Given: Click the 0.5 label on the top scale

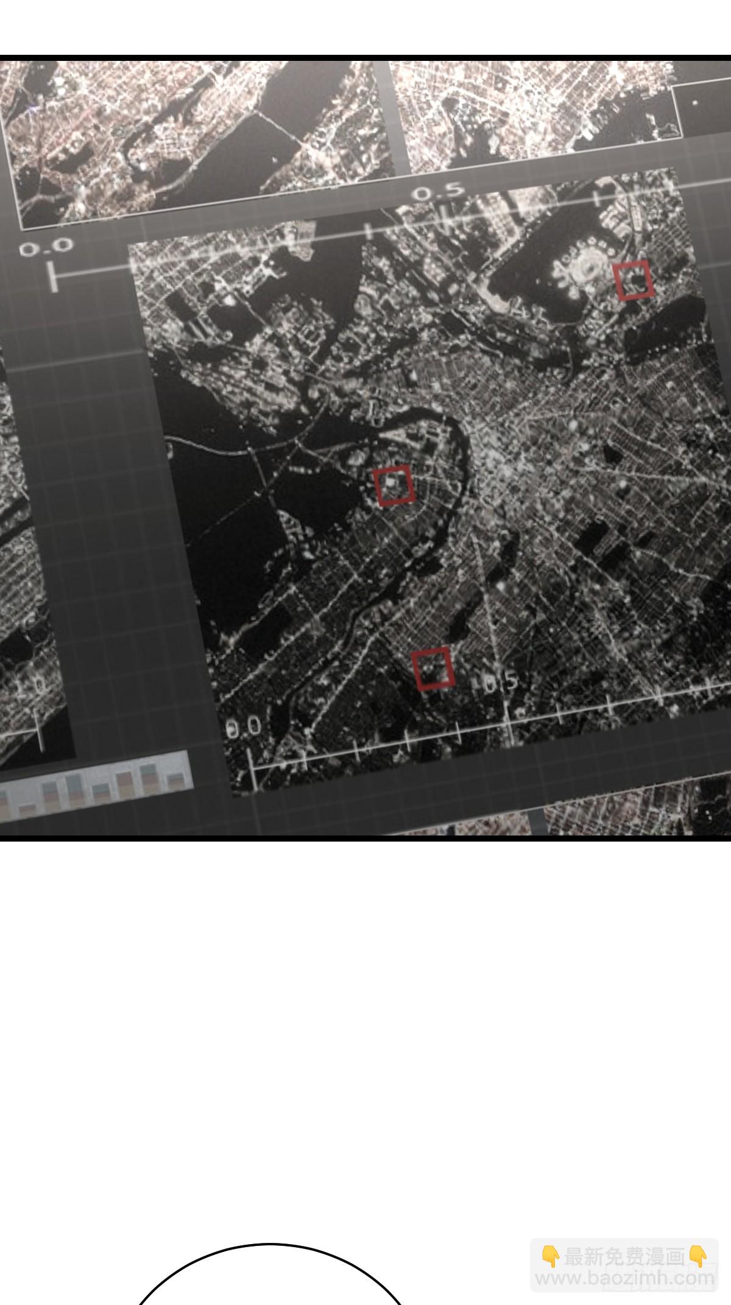Looking at the screenshot, I should click(x=437, y=193).
